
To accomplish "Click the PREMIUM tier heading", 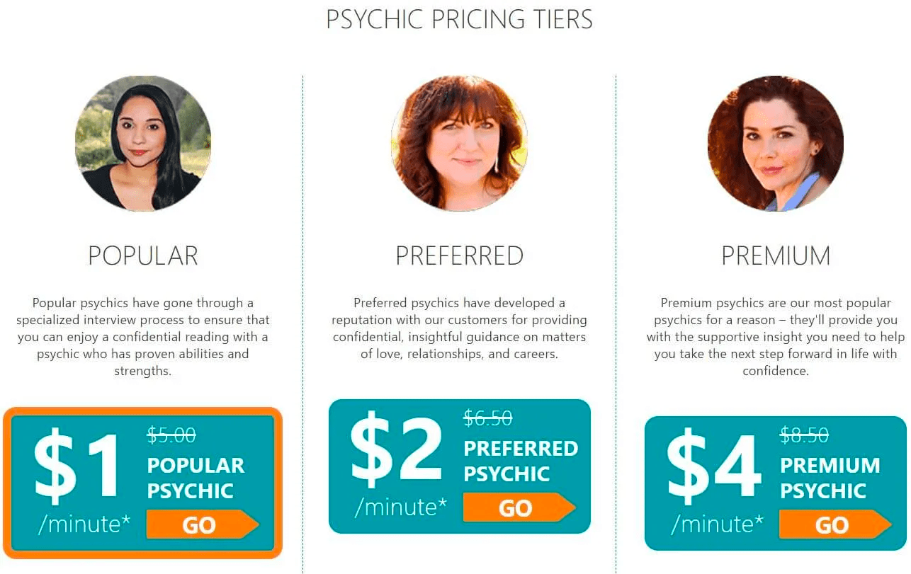I will 776,256.
